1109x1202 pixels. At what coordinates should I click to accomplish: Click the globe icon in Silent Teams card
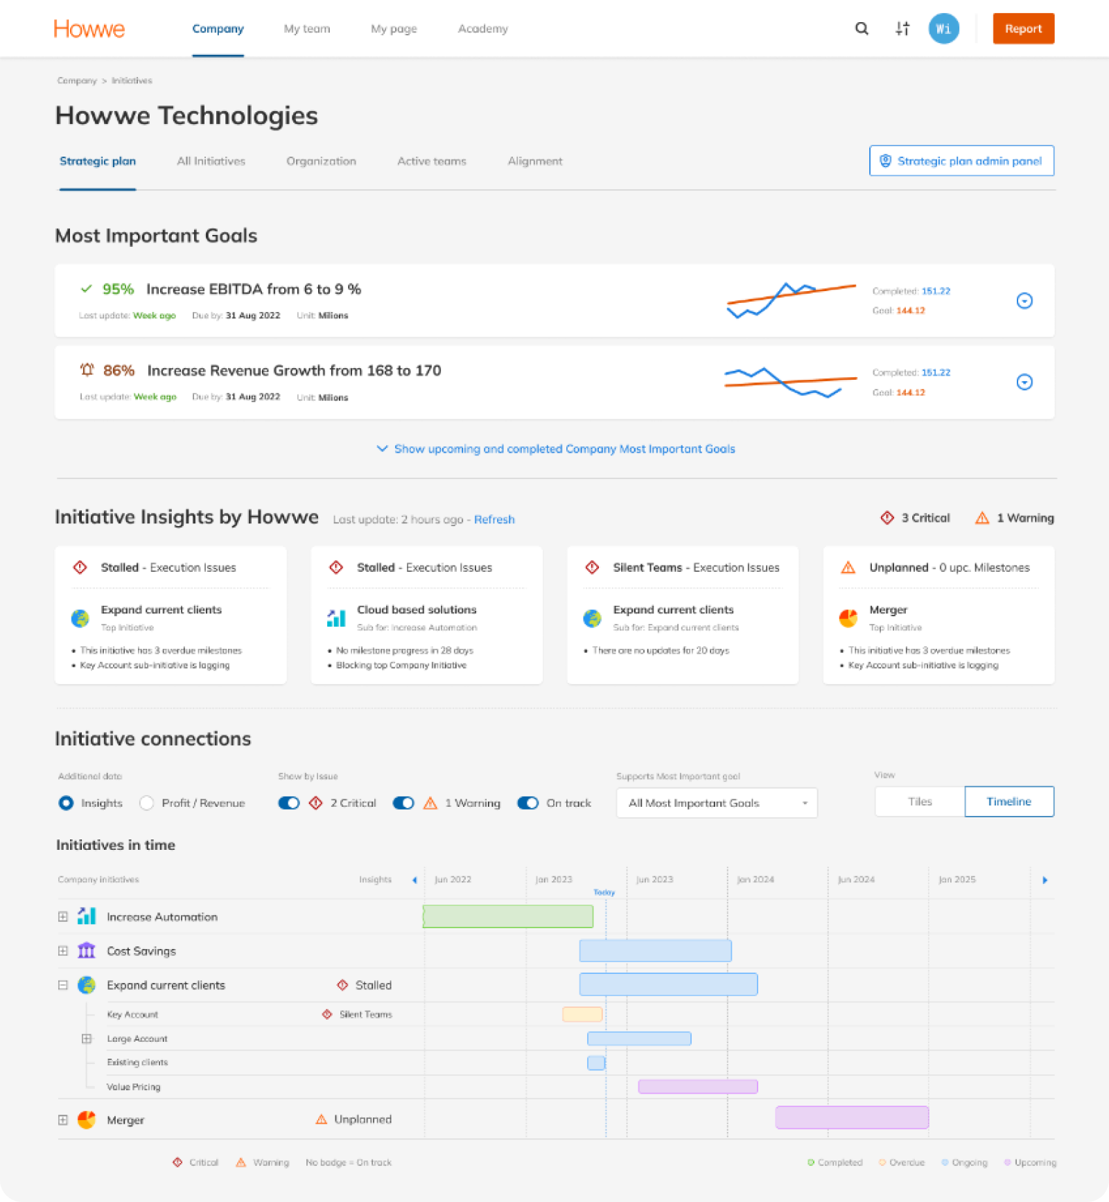[x=592, y=618]
